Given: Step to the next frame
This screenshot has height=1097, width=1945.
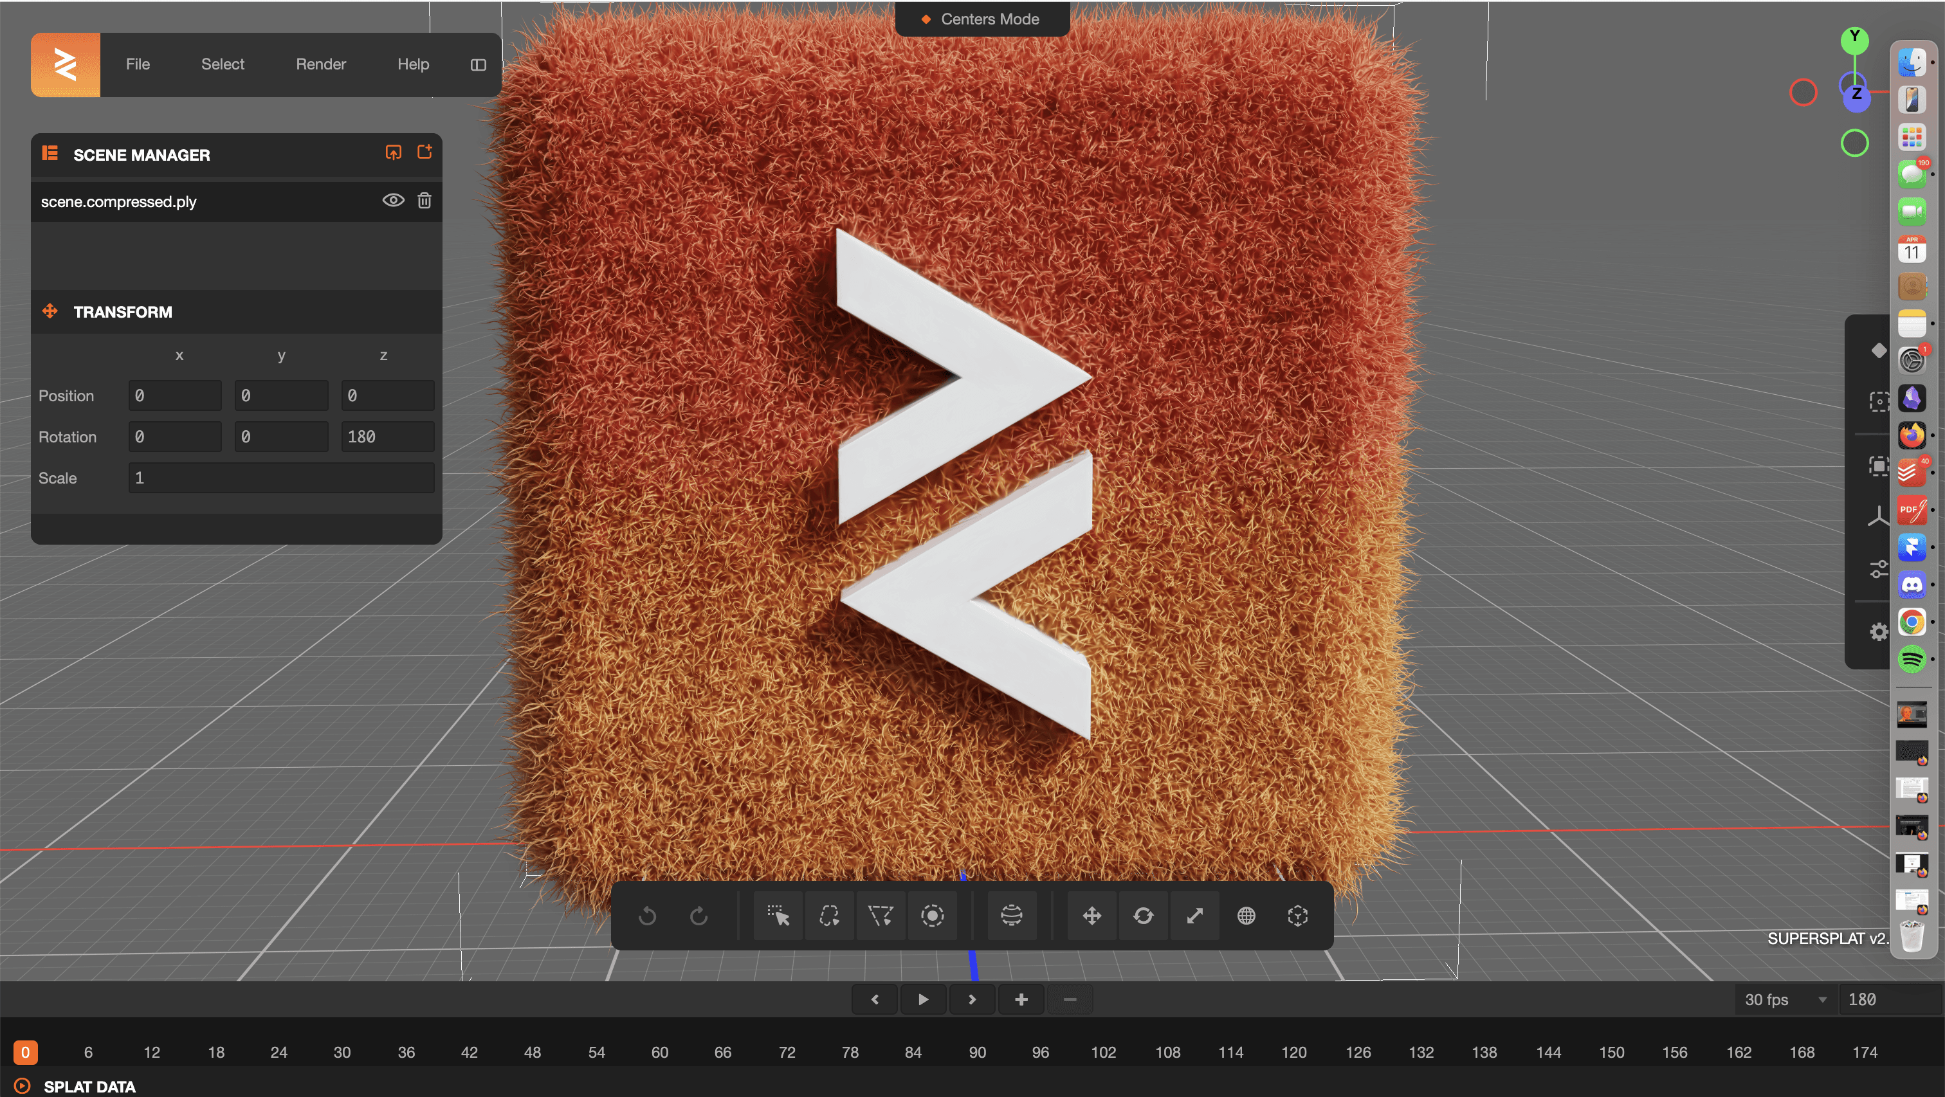Looking at the screenshot, I should 972,1000.
